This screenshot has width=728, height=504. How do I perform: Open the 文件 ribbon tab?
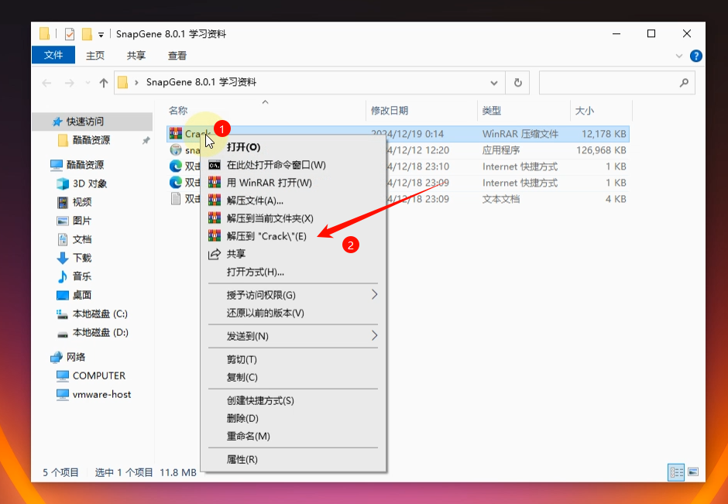pyautogui.click(x=53, y=56)
